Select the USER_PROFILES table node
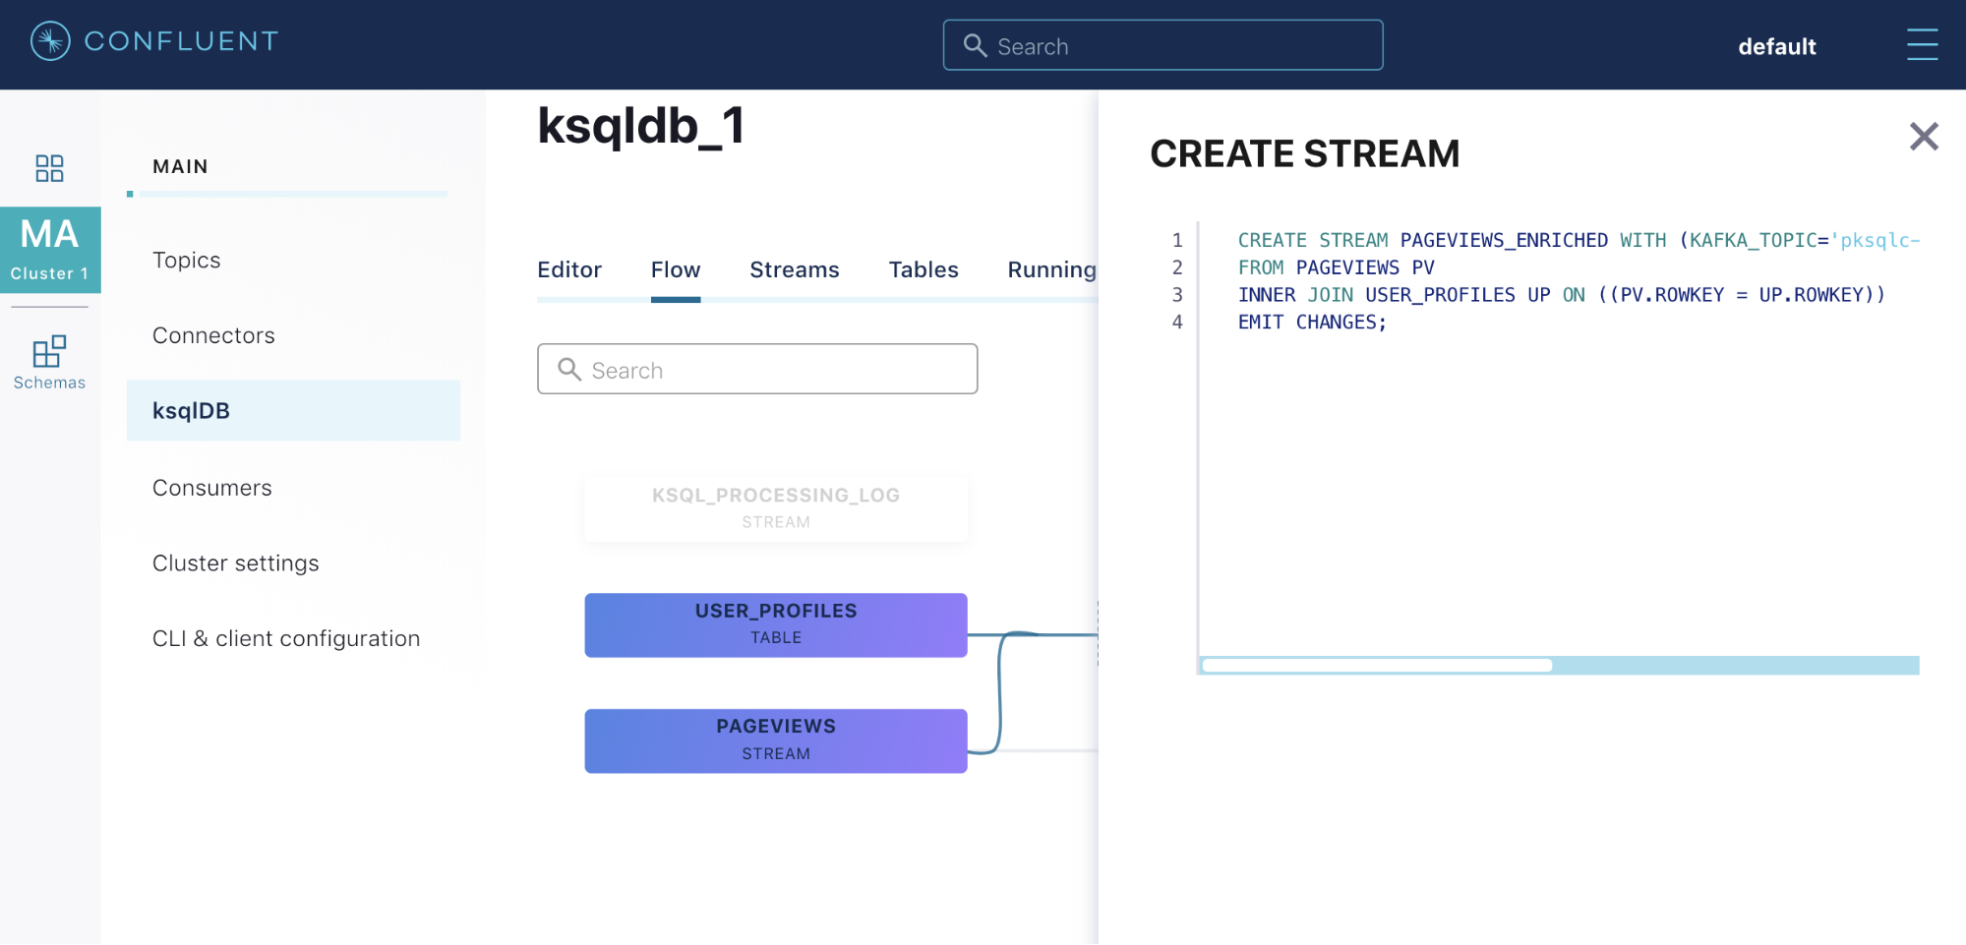 pyautogui.click(x=776, y=624)
